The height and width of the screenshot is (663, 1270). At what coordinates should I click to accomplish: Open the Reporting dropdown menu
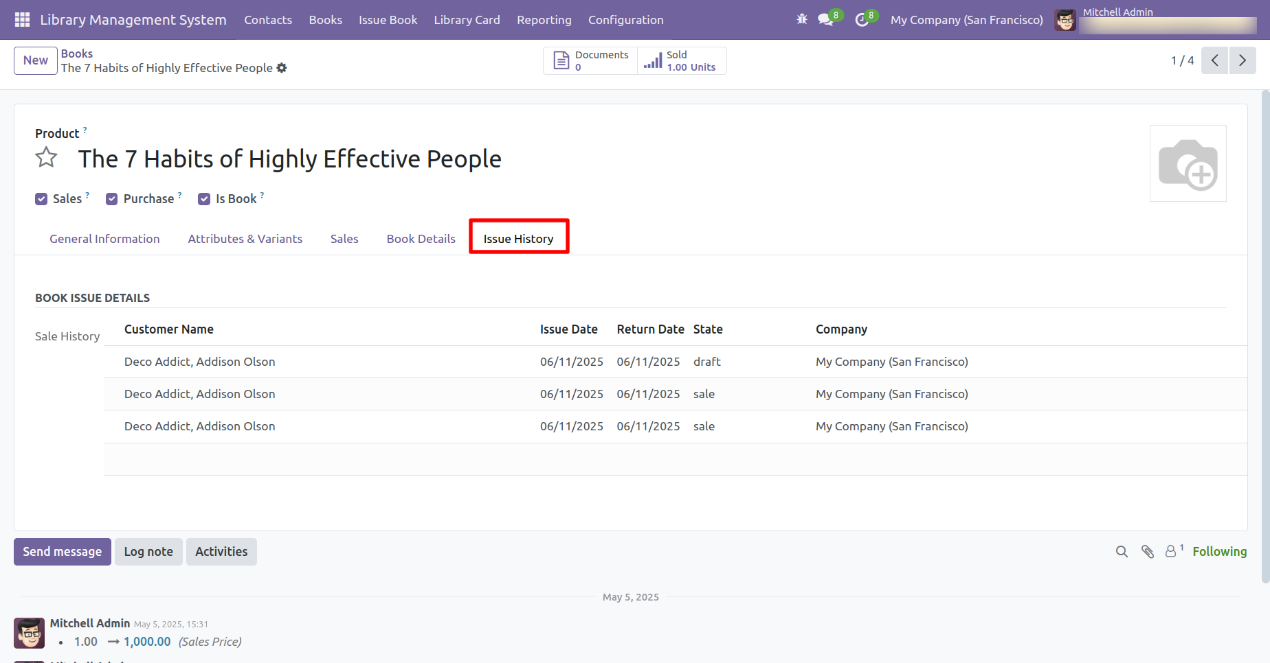pyautogui.click(x=544, y=20)
